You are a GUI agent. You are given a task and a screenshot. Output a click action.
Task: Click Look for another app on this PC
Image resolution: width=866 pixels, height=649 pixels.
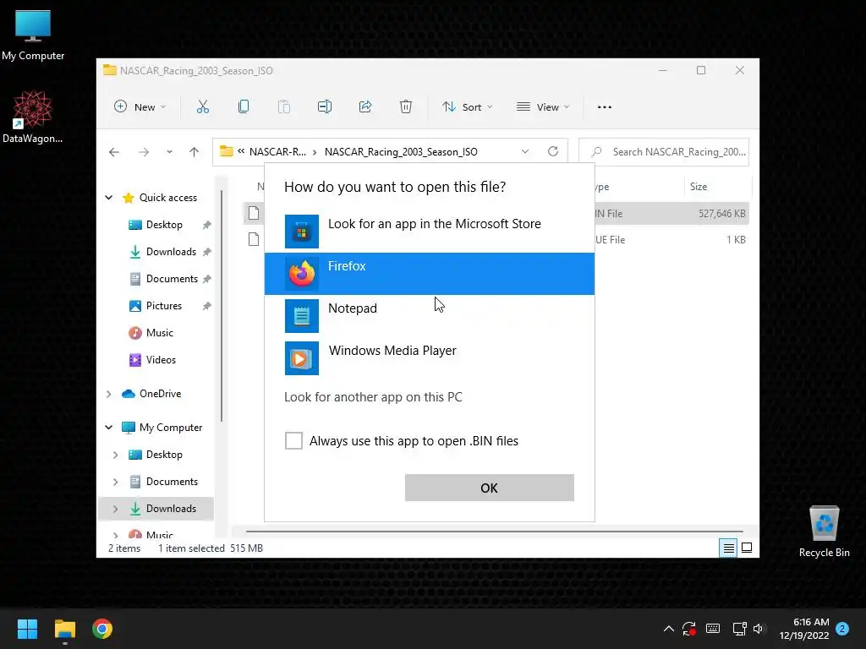coord(373,397)
